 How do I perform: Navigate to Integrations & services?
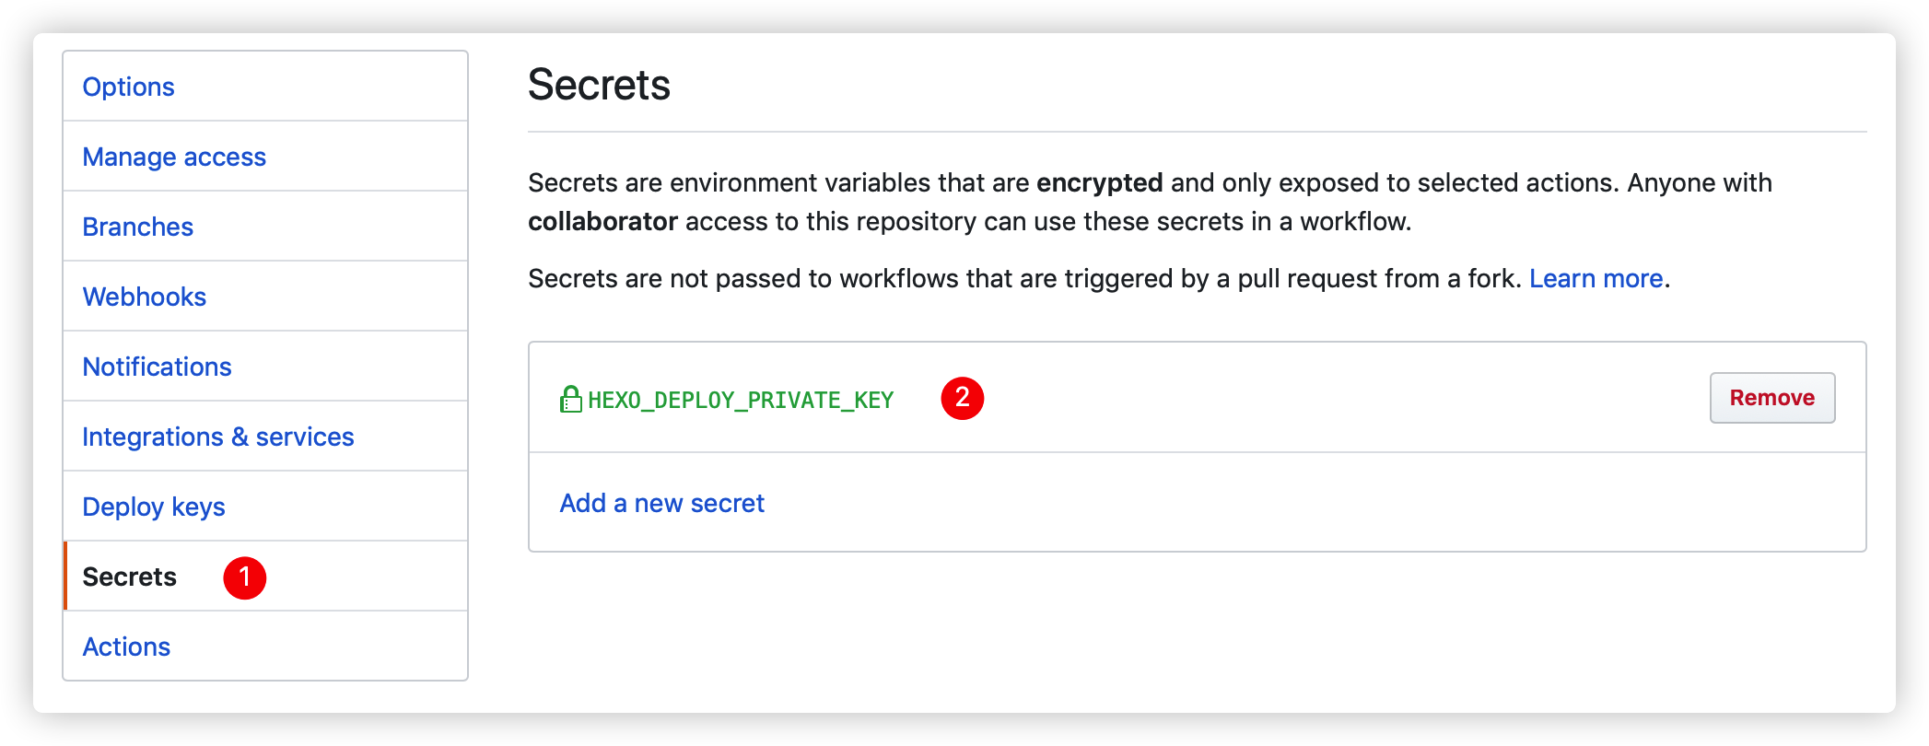(x=217, y=437)
